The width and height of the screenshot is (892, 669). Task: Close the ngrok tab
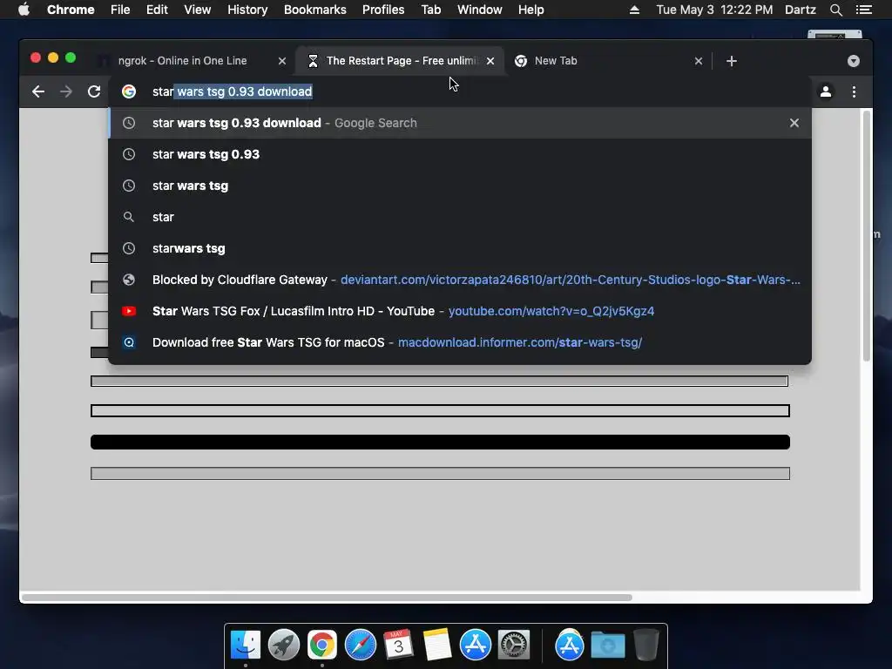(282, 61)
